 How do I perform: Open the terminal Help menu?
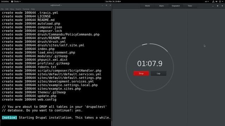[33, 9]
